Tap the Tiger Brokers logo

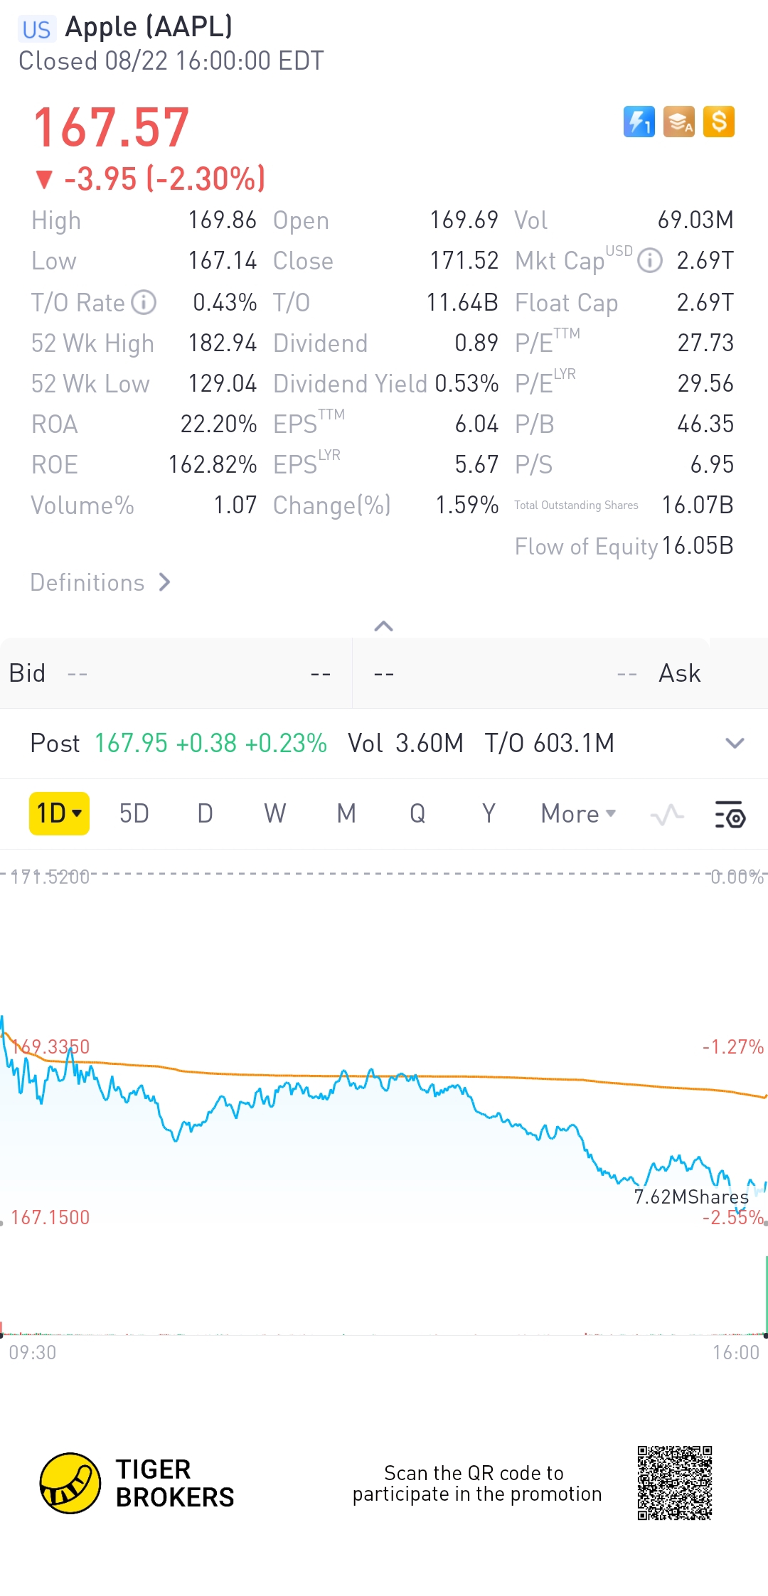(70, 1484)
